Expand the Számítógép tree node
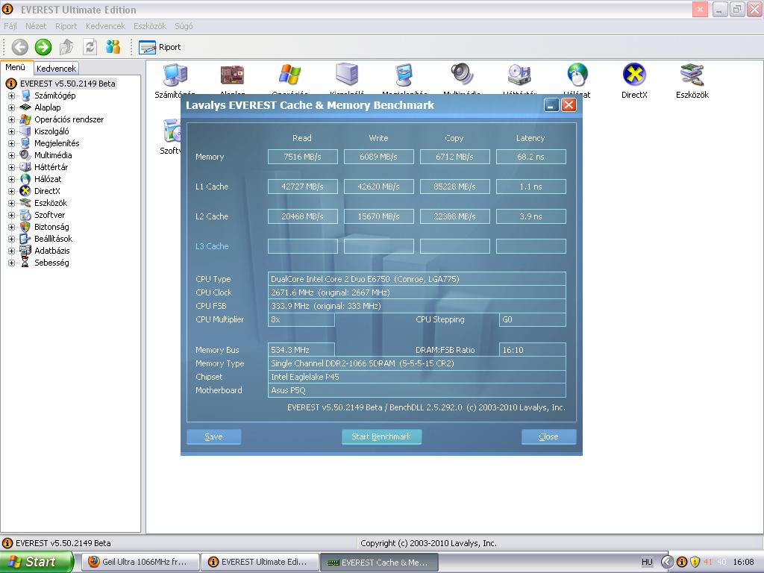 coord(12,95)
